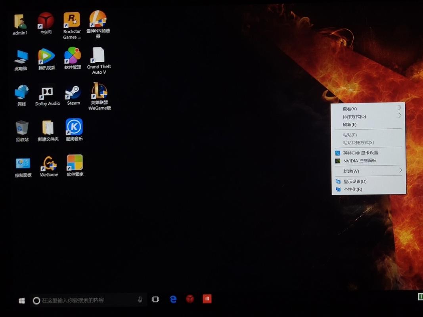Open Microsoft Edge from the taskbar
The width and height of the screenshot is (423, 317).
[x=173, y=300]
